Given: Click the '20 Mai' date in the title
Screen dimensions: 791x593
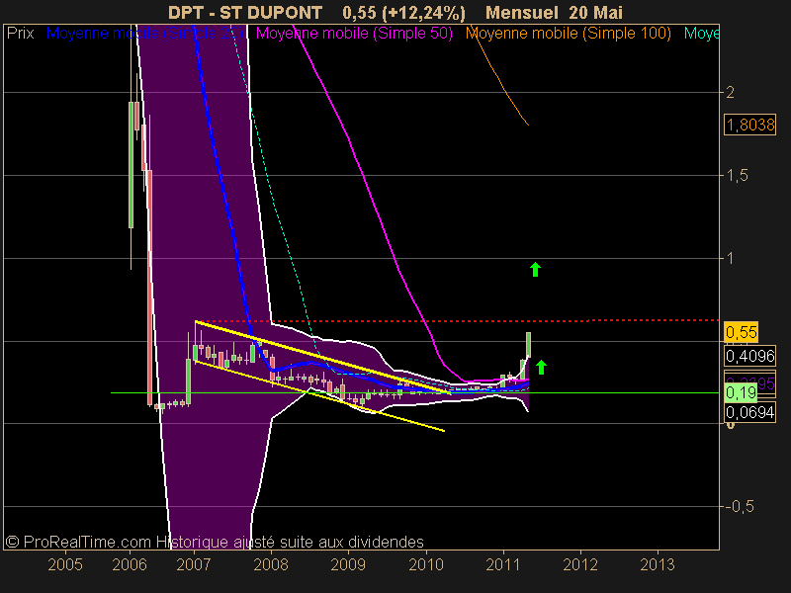Looking at the screenshot, I should [596, 13].
